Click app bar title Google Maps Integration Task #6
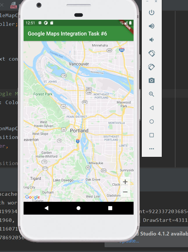Screen dimensions: 188x252 point(67,34)
